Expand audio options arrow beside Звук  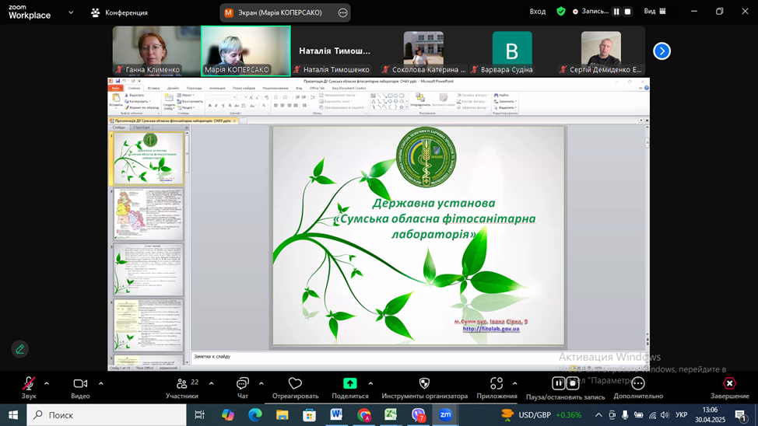click(47, 383)
